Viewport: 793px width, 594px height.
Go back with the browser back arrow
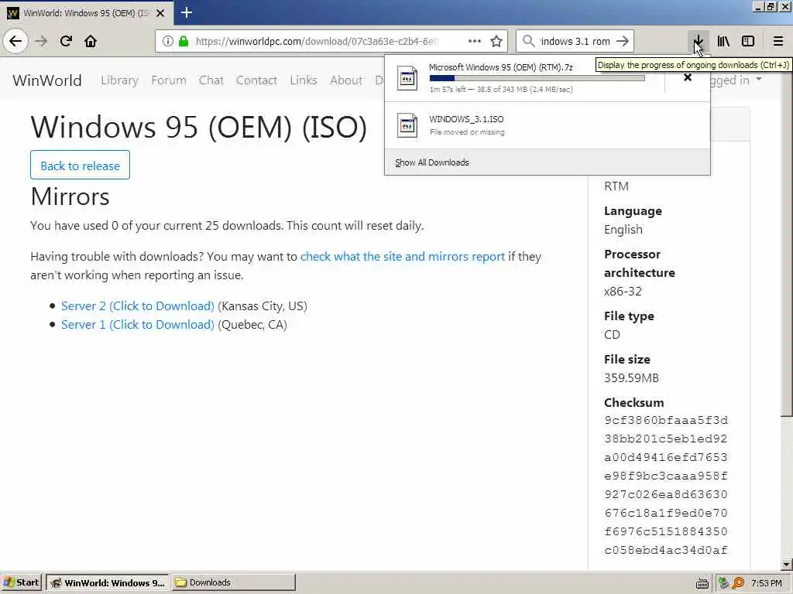[15, 41]
